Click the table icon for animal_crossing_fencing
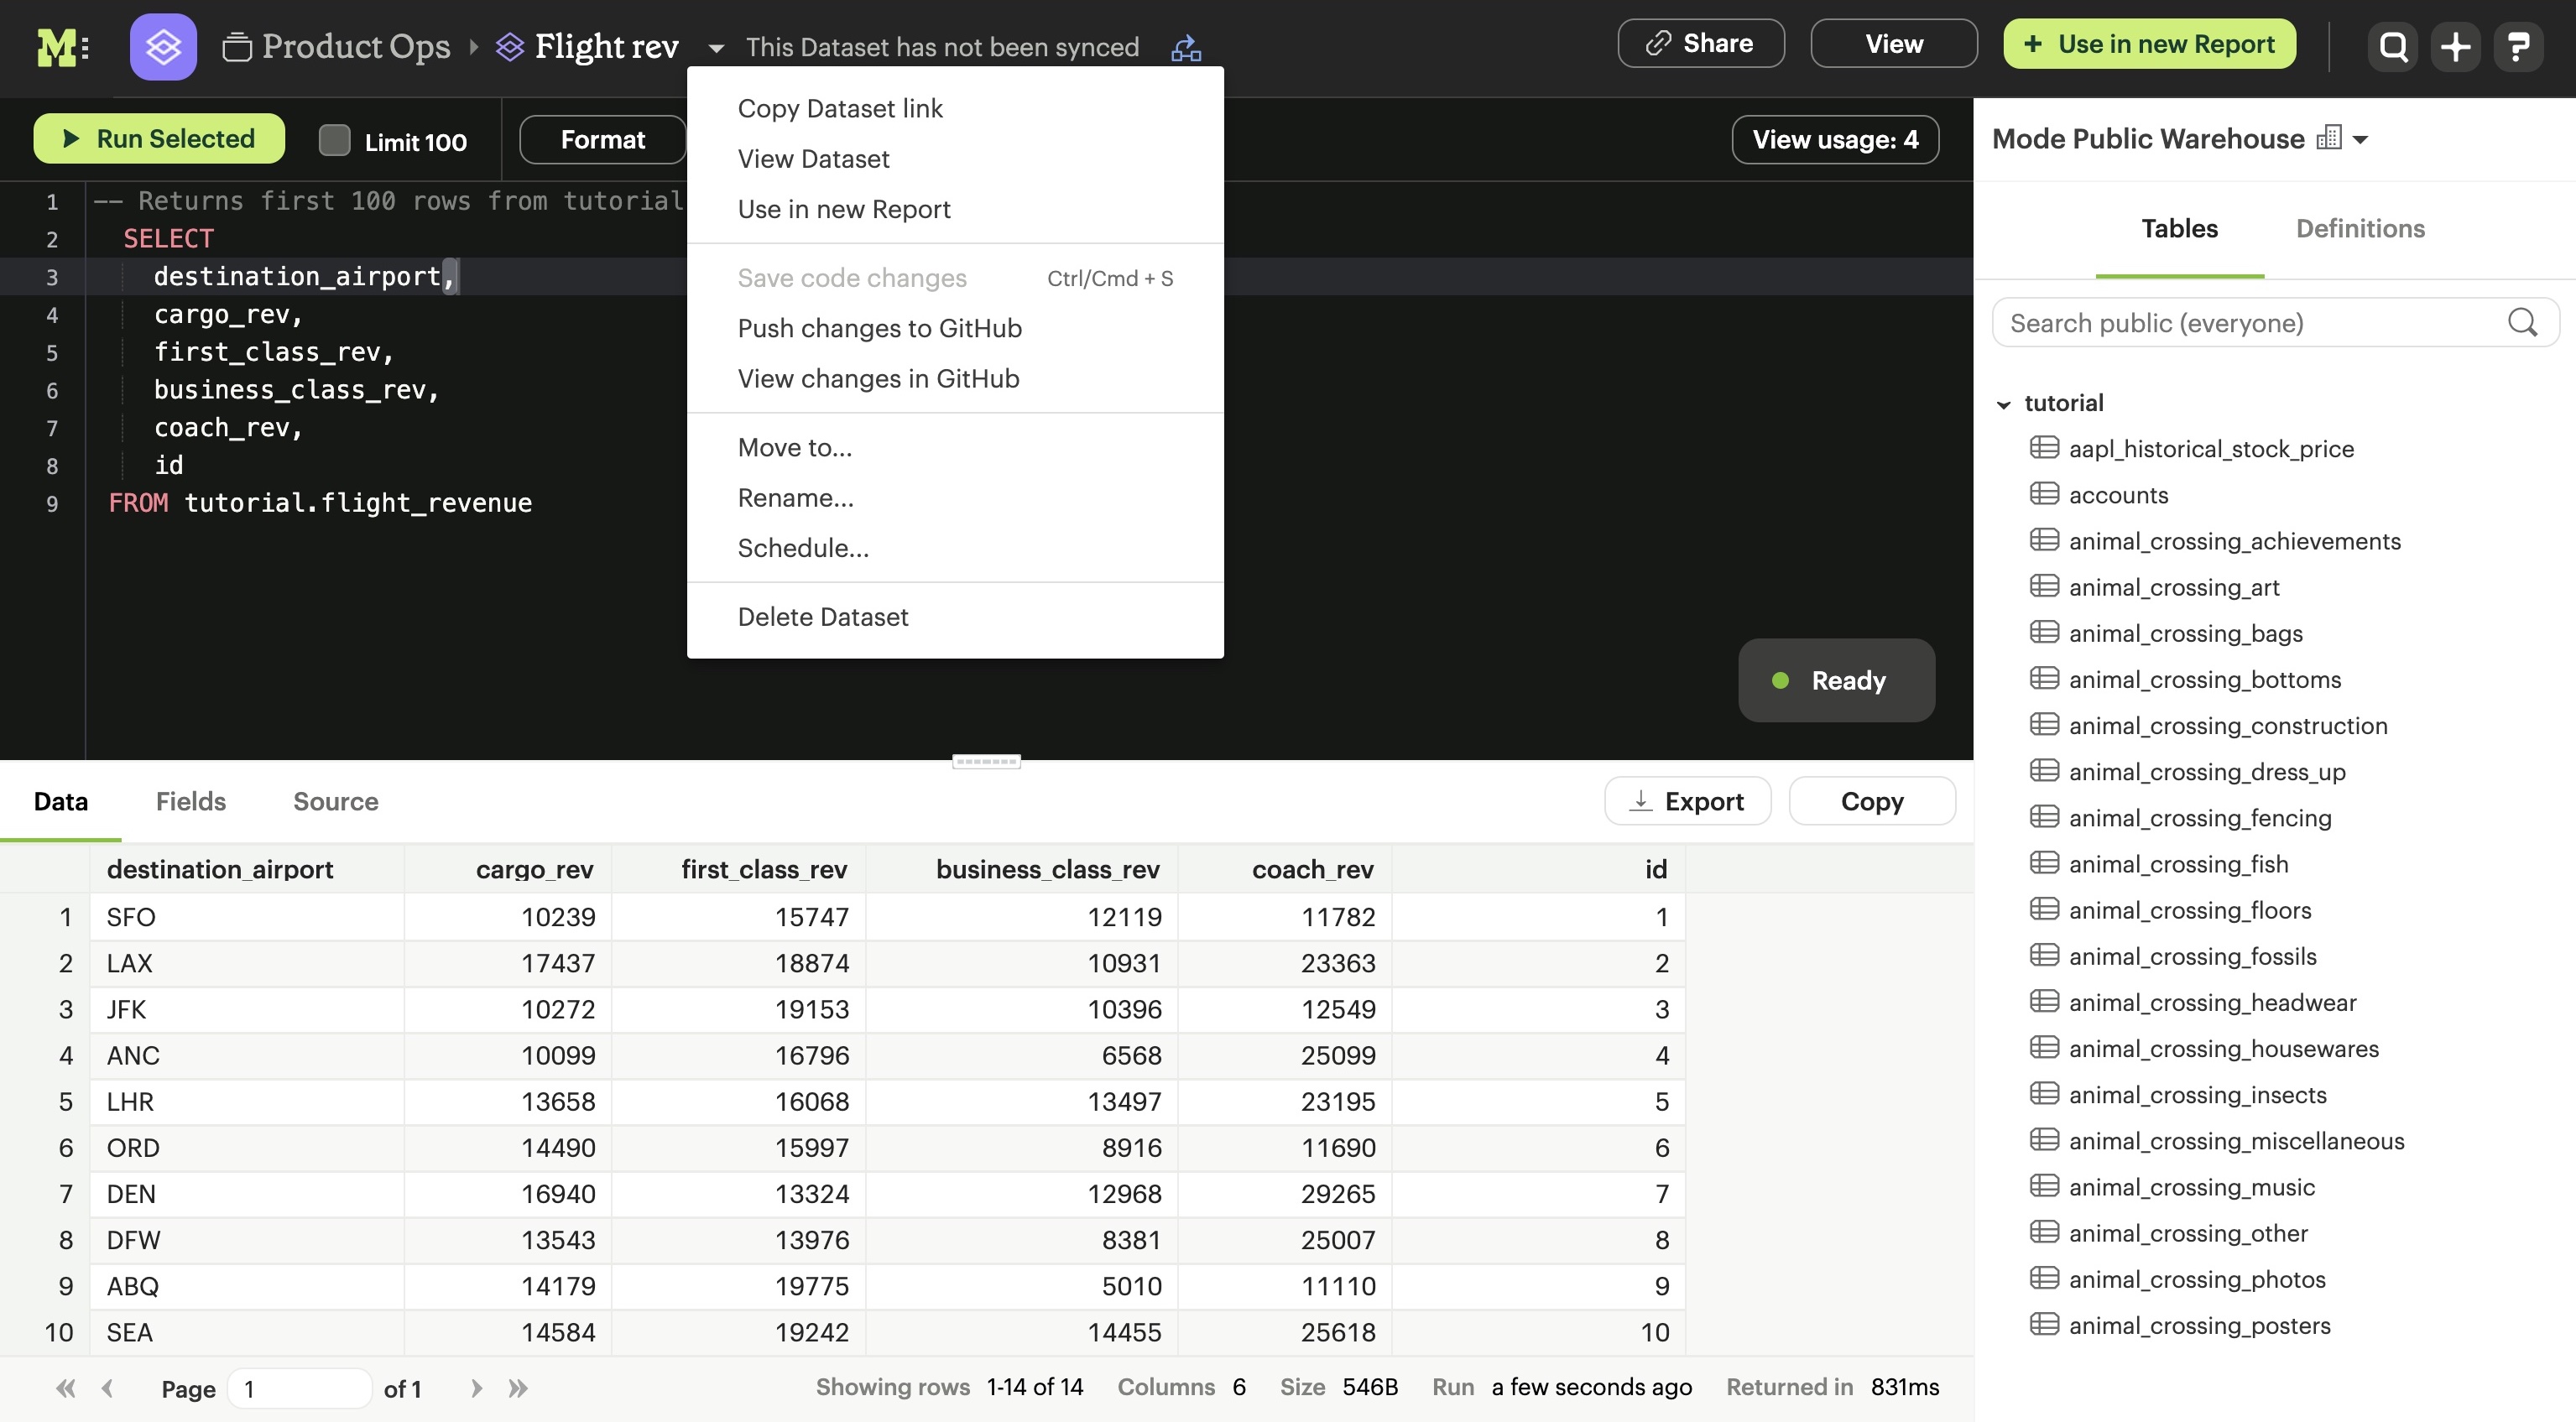 [2044, 817]
